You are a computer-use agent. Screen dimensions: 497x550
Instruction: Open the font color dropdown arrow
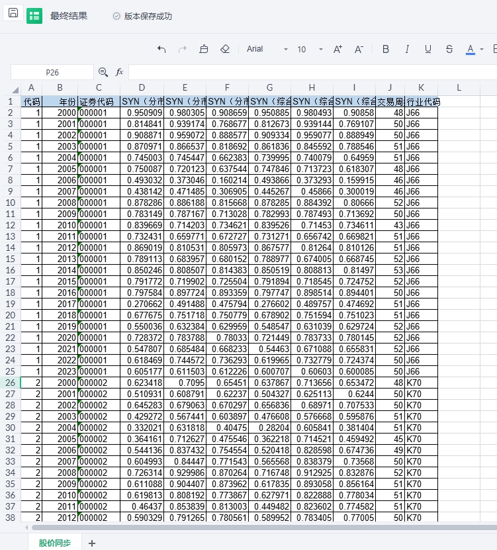tap(482, 50)
